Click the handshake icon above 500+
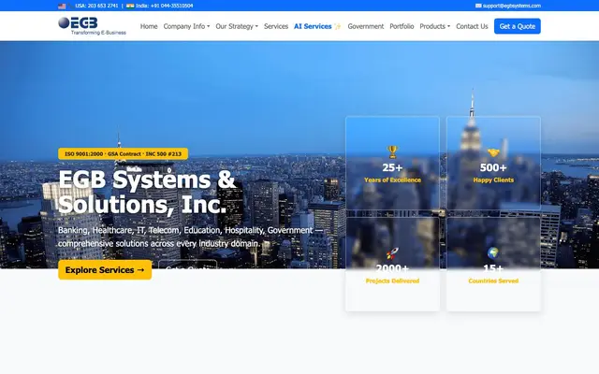 point(493,152)
